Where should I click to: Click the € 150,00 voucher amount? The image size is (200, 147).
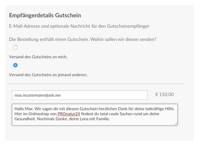[164, 94]
